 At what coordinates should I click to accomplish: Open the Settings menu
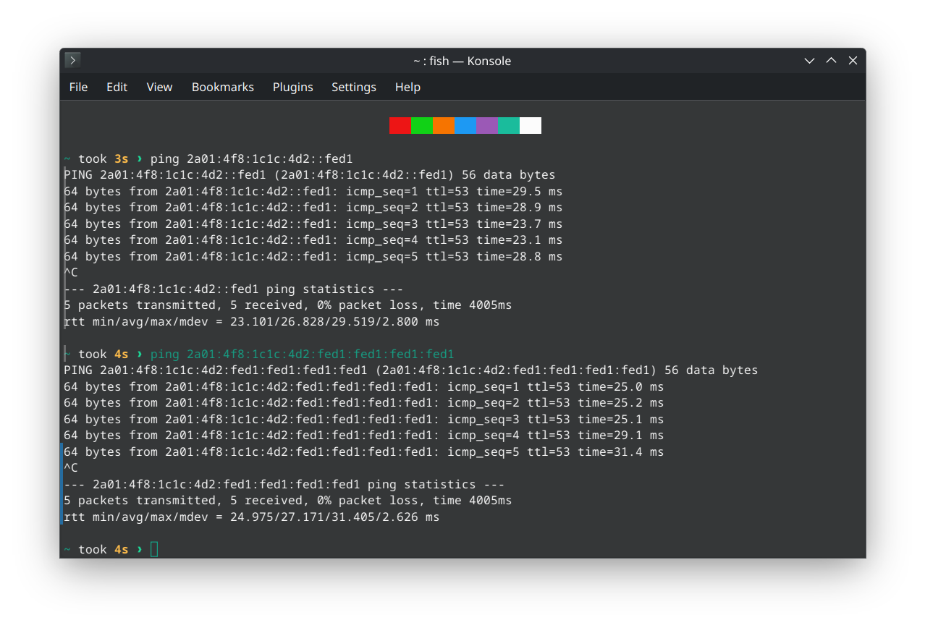[x=353, y=87]
